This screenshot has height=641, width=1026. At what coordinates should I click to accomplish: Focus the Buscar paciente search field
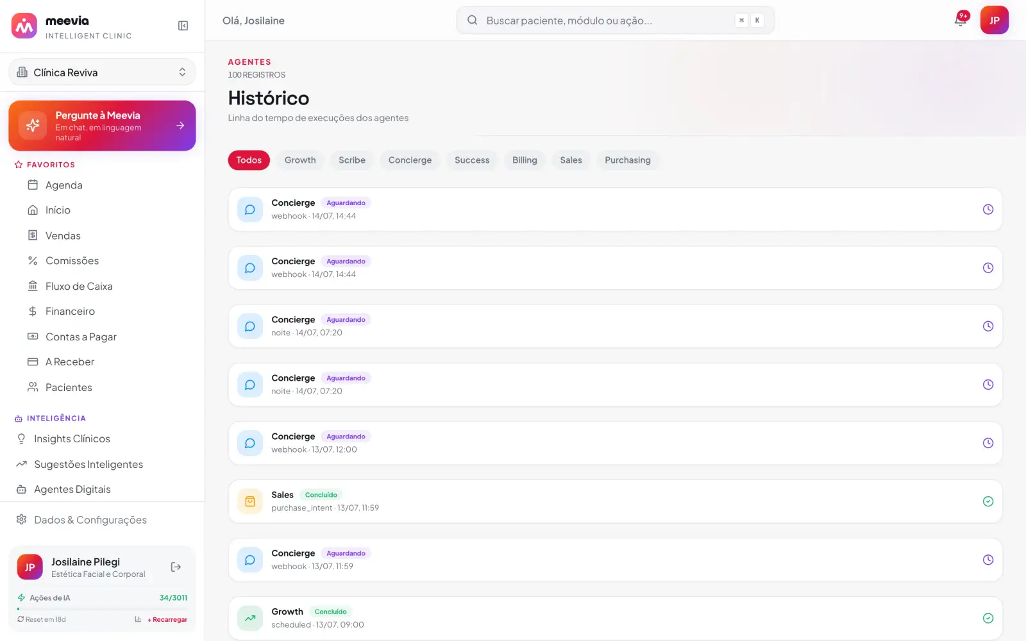[x=615, y=21]
